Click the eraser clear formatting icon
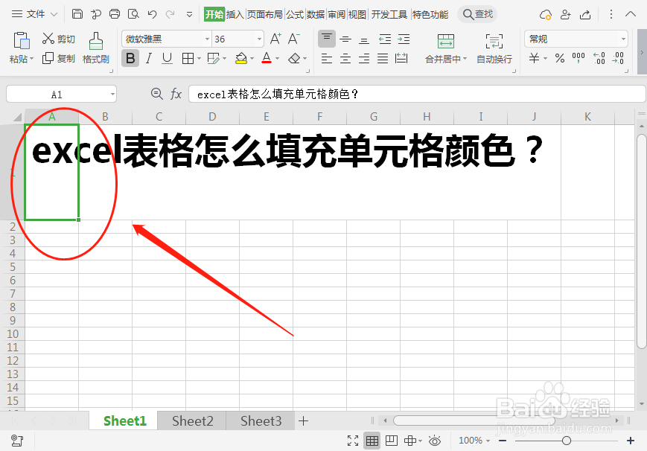Screen dimensions: 647x451 point(294,59)
